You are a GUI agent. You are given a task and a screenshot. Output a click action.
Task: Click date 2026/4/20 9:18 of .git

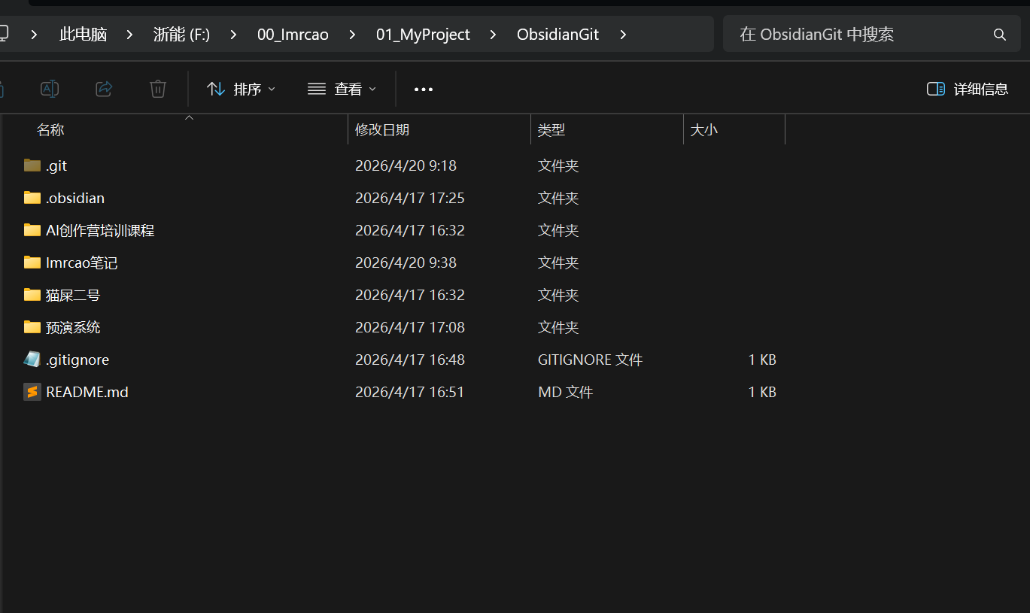[x=406, y=165]
